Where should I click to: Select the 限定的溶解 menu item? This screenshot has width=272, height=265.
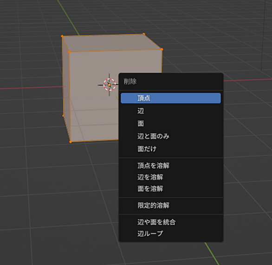click(171, 206)
